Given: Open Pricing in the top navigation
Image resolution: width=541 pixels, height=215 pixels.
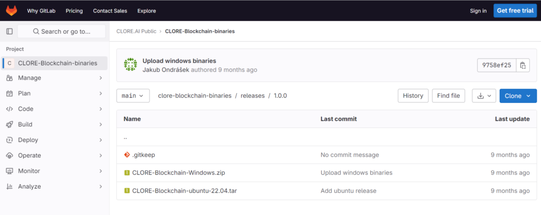Looking at the screenshot, I should [x=74, y=11].
